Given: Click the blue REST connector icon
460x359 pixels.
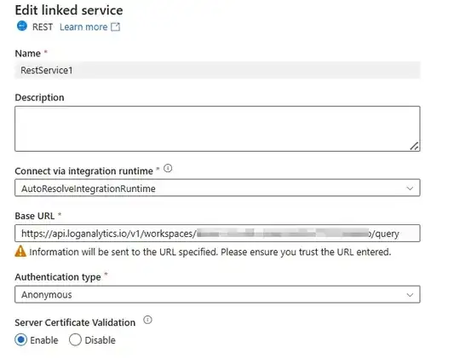Looking at the screenshot, I should tap(21, 26).
